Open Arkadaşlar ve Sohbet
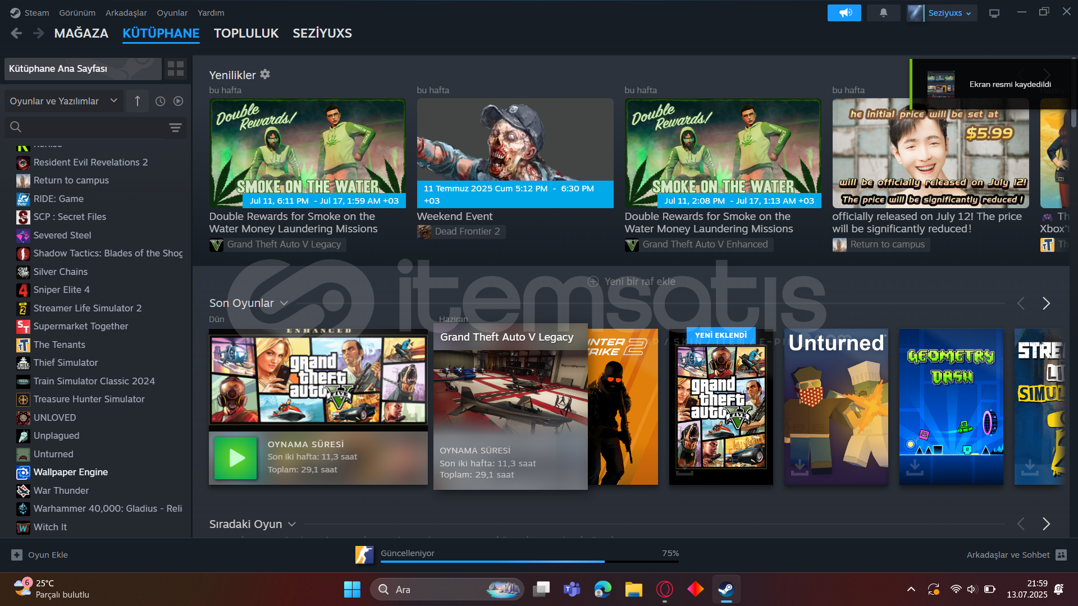This screenshot has height=606, width=1078. click(x=1016, y=555)
